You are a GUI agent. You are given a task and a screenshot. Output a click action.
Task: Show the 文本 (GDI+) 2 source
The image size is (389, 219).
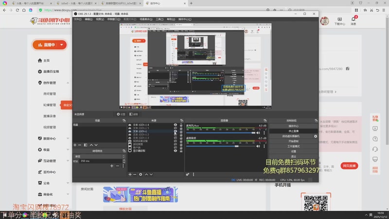[x=176, y=135]
